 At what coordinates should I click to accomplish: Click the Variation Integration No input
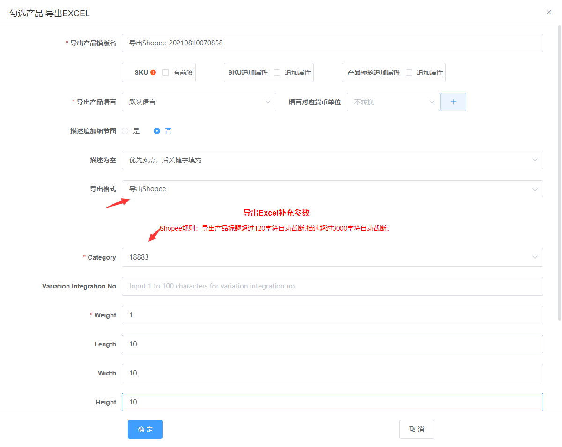point(333,286)
